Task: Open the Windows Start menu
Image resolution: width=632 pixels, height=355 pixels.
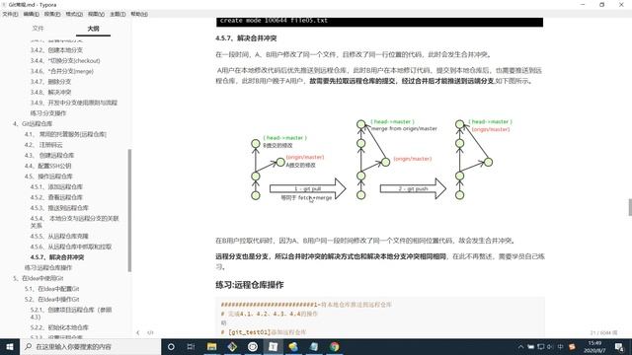Action: coord(10,346)
